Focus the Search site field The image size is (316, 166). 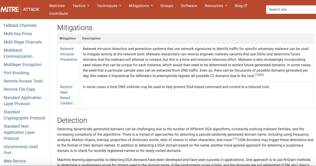tap(291, 9)
